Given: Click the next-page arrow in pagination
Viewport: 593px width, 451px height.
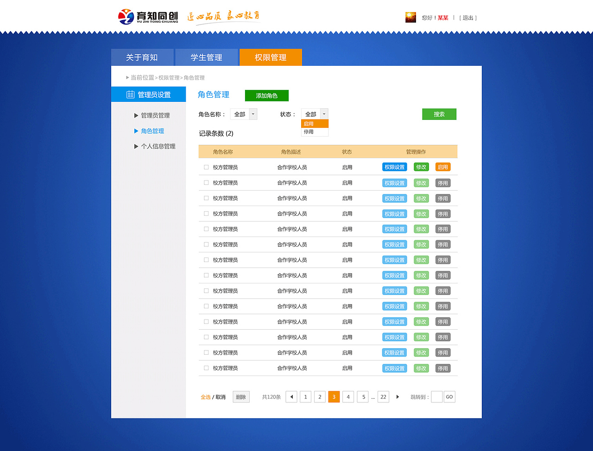Looking at the screenshot, I should pyautogui.click(x=397, y=397).
